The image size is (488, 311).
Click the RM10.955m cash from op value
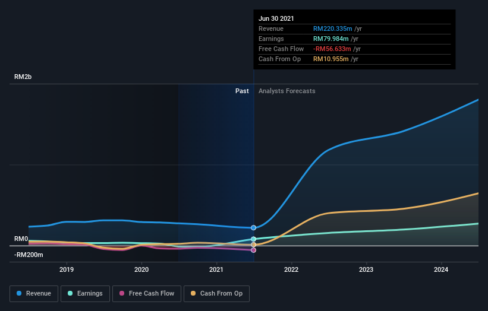(x=330, y=59)
